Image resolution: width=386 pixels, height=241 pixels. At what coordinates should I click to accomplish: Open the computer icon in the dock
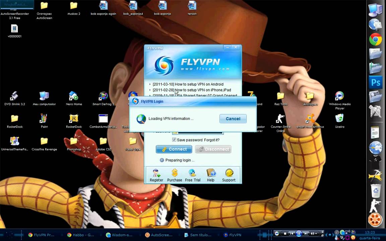tap(375, 10)
